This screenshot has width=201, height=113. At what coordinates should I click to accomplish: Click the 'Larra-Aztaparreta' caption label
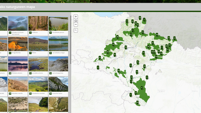[58, 73]
